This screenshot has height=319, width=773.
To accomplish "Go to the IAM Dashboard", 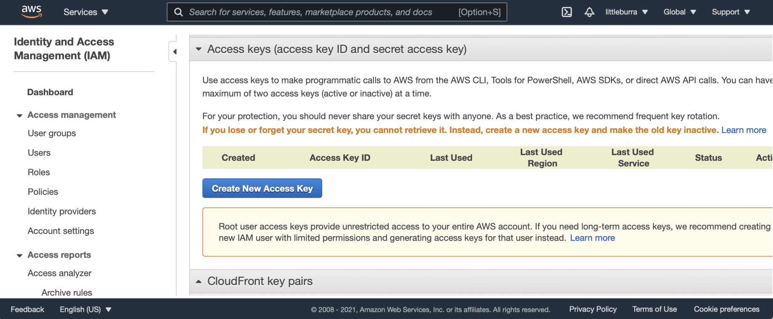I will 50,92.
